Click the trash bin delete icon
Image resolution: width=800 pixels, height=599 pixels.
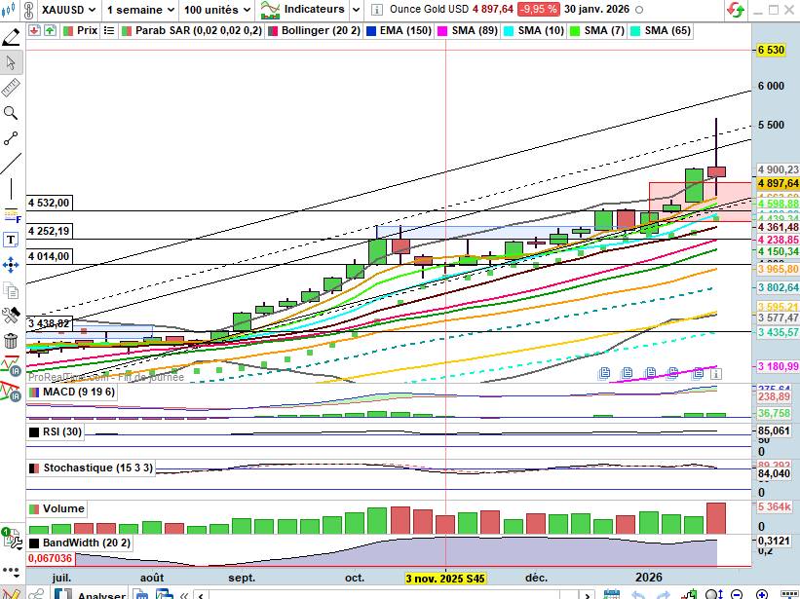pyautogui.click(x=11, y=341)
